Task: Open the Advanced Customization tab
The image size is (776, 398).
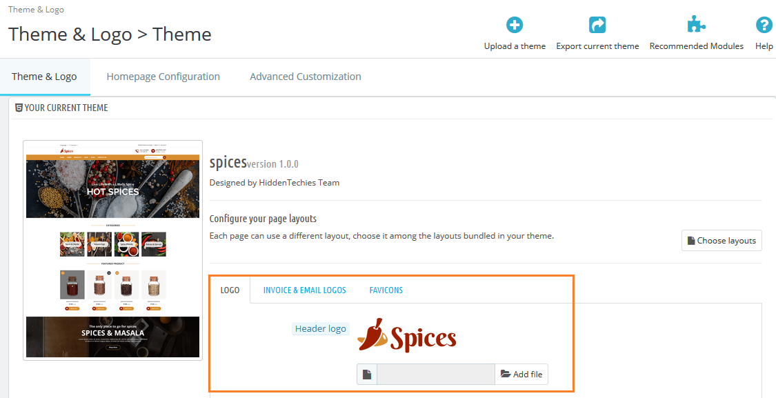Action: 305,76
